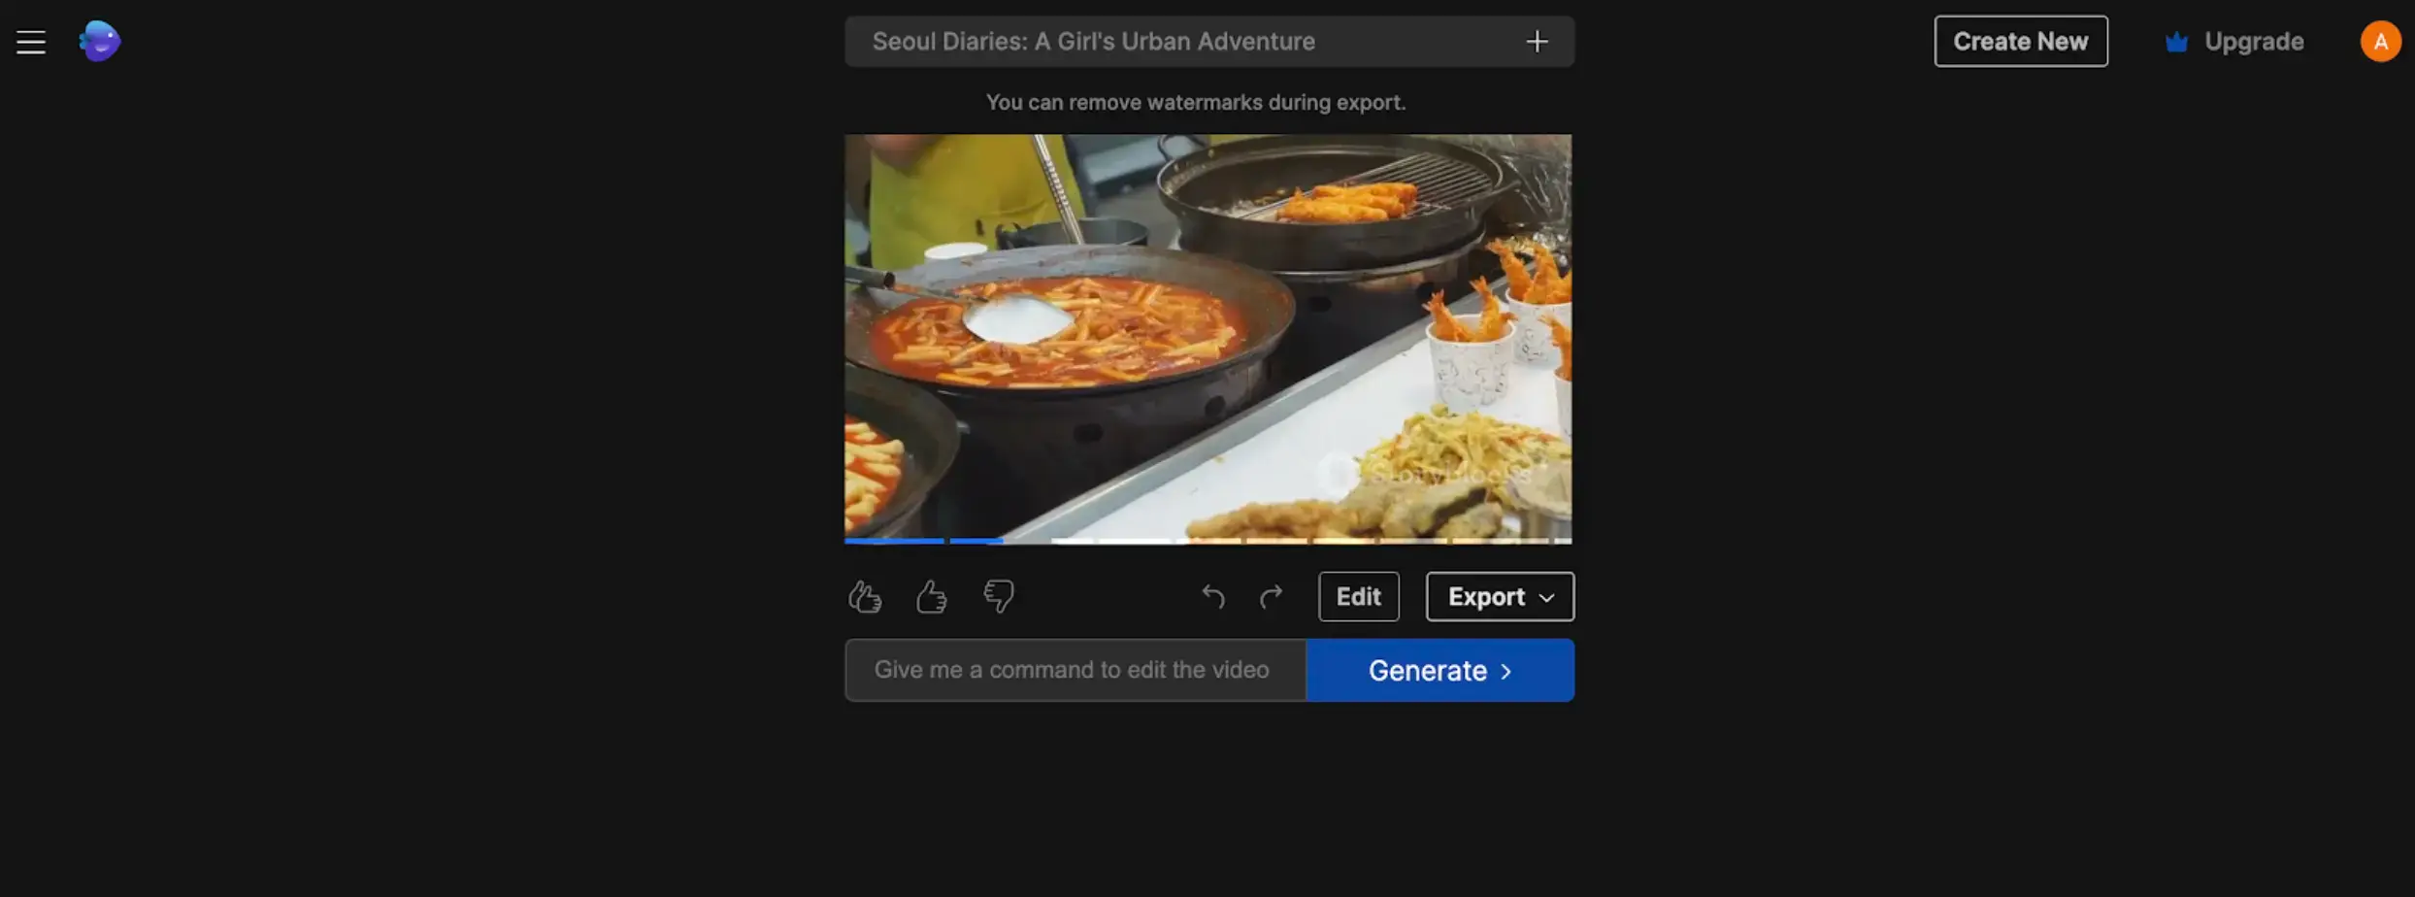Click the Create New button

click(2020, 41)
